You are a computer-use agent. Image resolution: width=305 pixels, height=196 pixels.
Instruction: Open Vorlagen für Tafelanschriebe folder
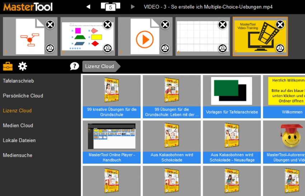[x=232, y=96]
